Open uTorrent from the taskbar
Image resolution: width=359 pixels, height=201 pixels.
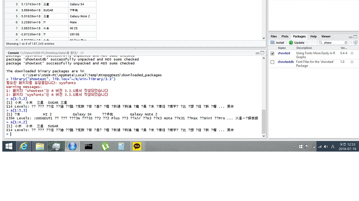click(105, 146)
